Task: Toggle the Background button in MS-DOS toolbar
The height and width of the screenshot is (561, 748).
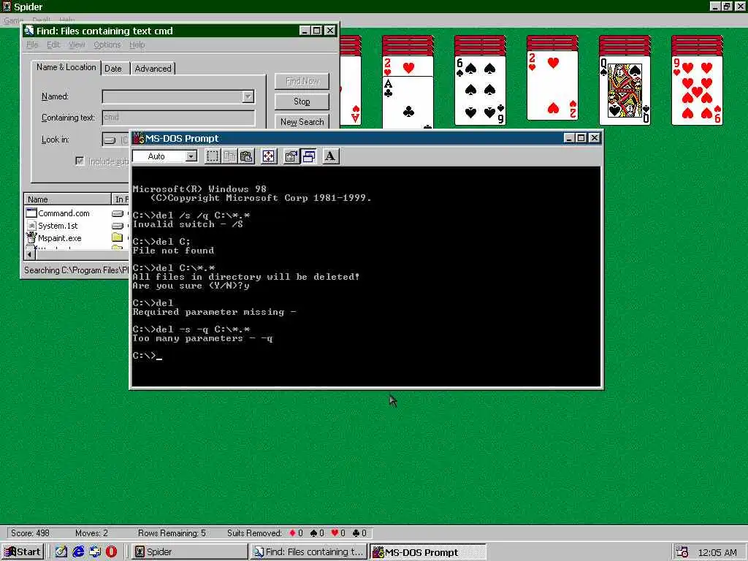Action: [x=309, y=156]
